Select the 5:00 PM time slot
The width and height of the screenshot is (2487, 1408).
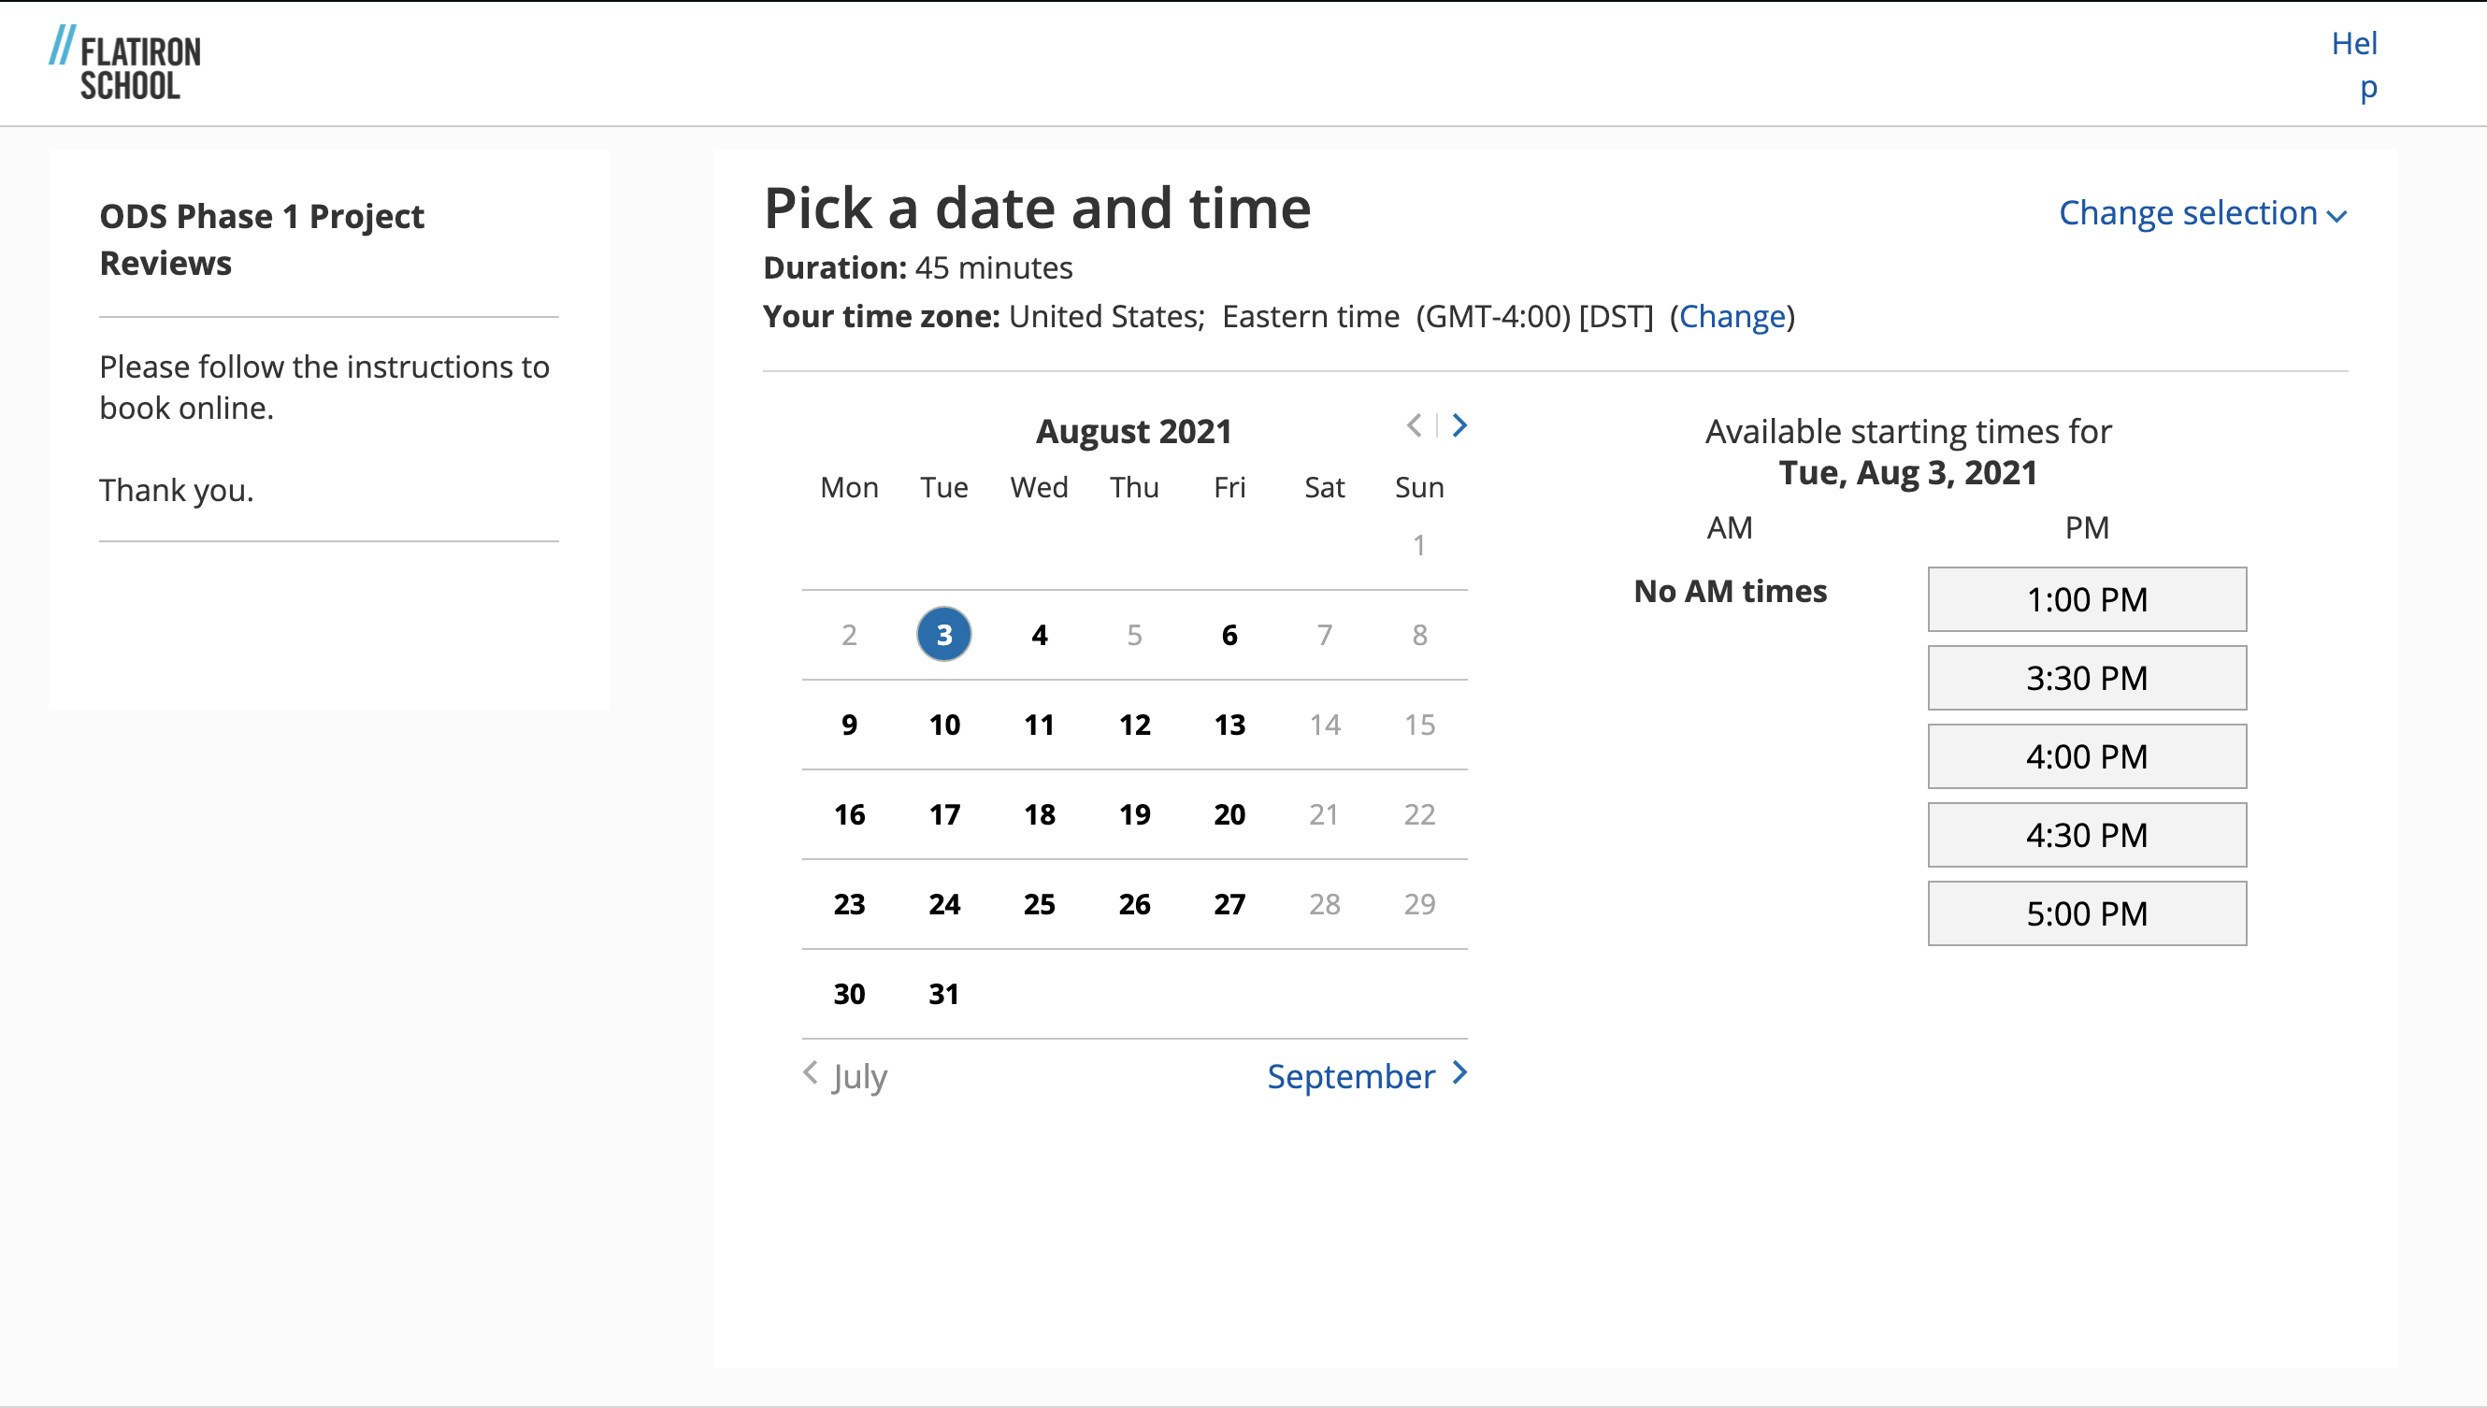pyautogui.click(x=2086, y=912)
